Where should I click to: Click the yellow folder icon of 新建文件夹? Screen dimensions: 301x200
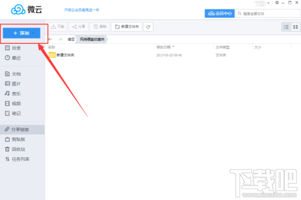click(x=52, y=55)
